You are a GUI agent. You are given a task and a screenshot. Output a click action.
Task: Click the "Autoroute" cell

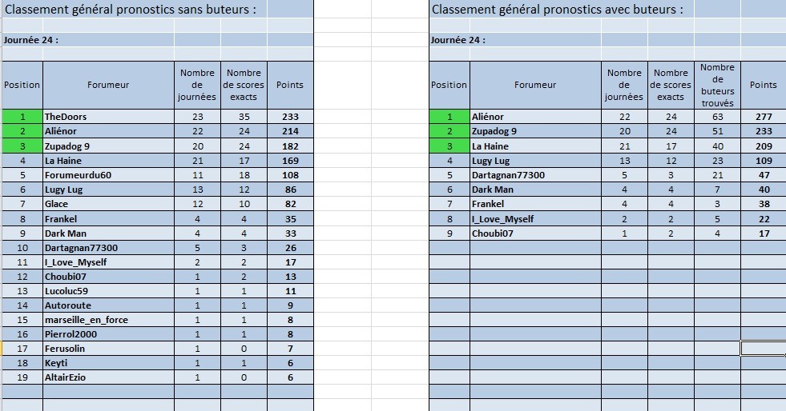tap(68, 305)
